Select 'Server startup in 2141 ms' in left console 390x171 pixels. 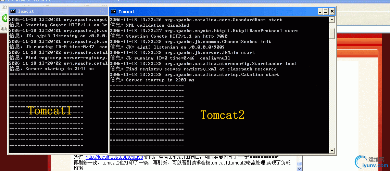click(x=51, y=68)
